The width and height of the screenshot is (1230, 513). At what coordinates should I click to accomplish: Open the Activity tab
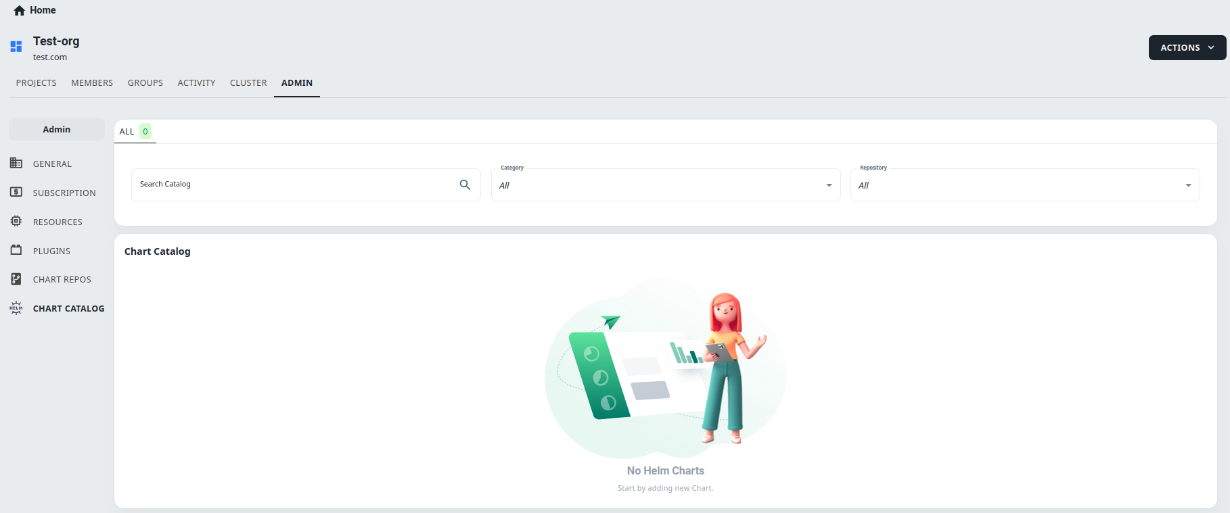pyautogui.click(x=196, y=82)
